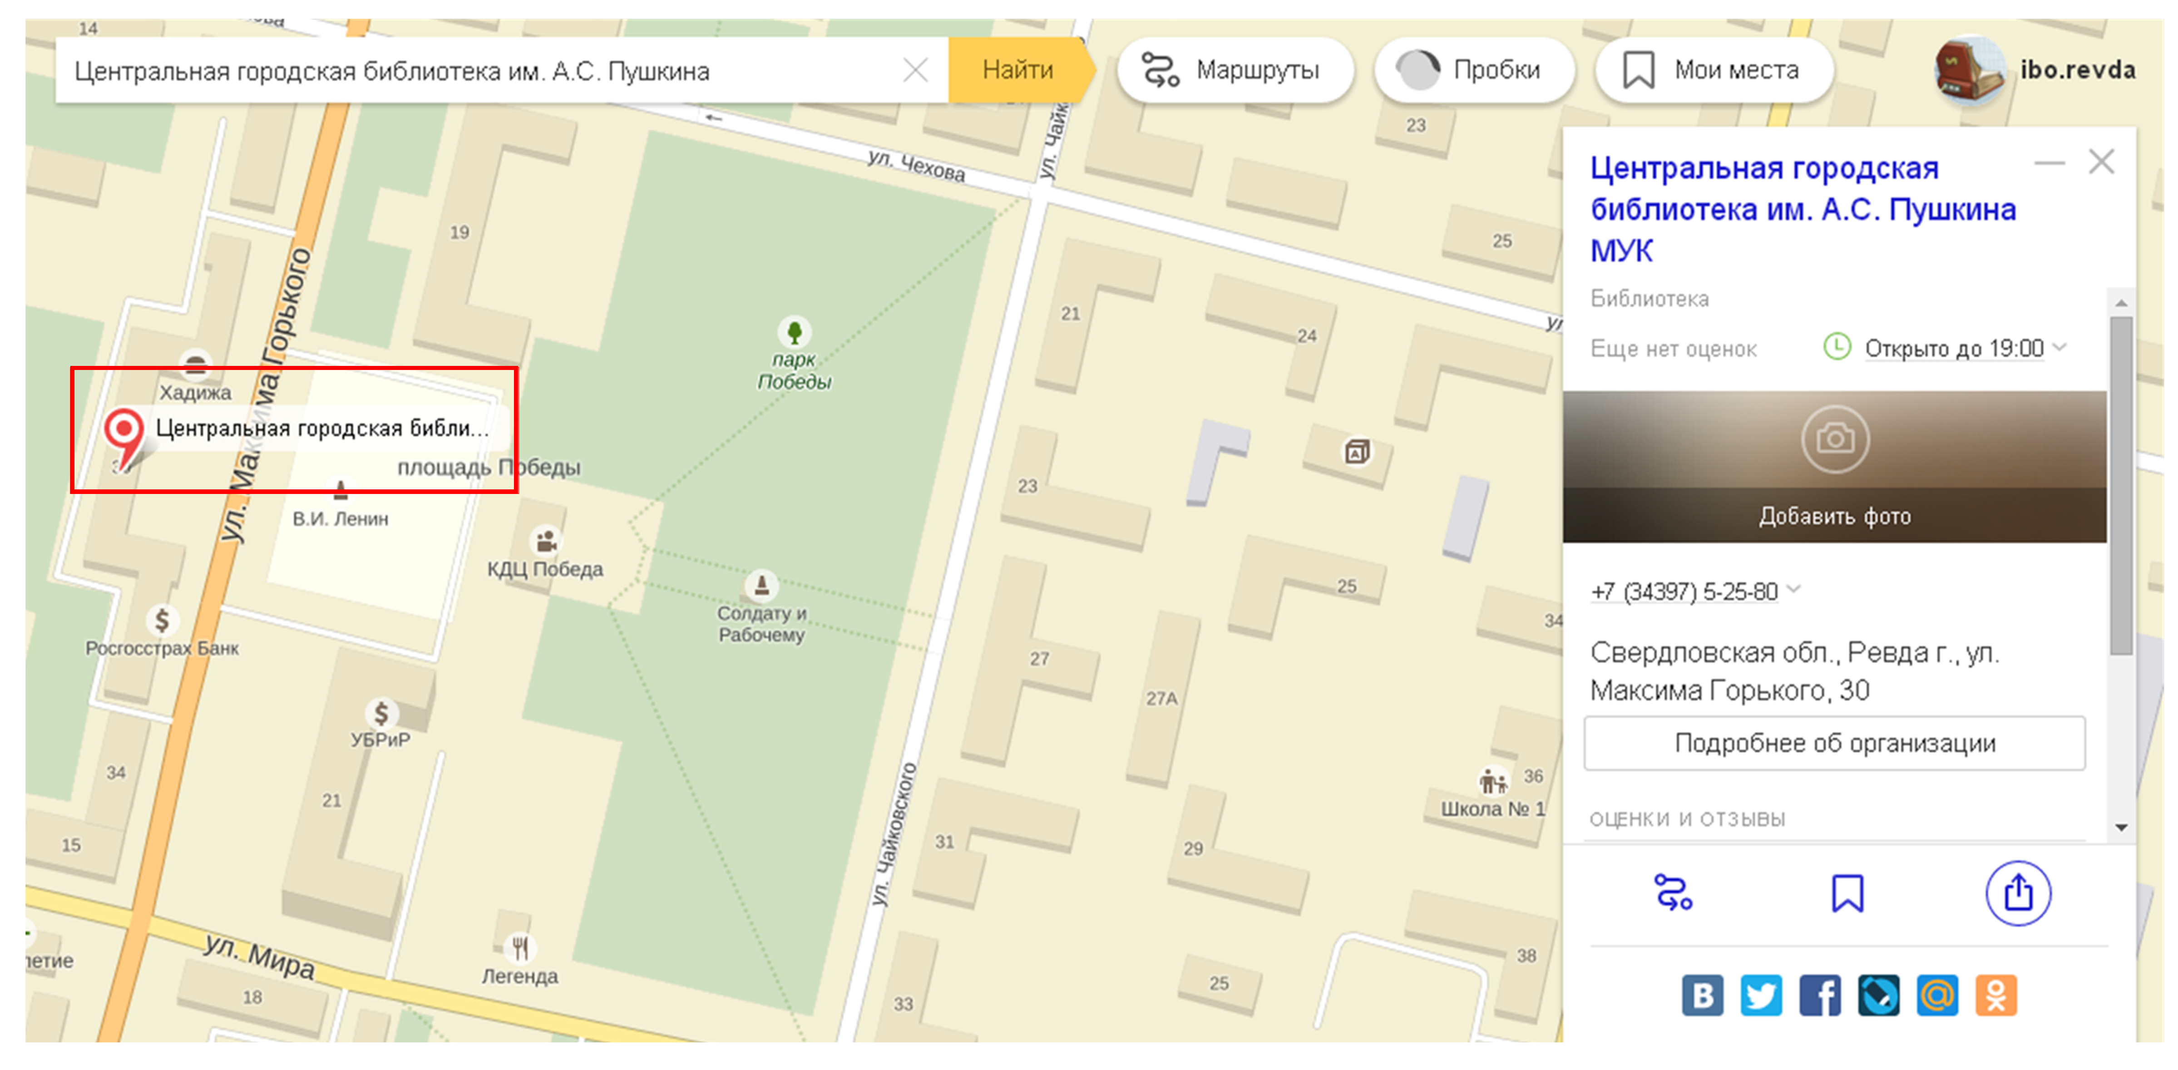Click route icon at bottom of card
The width and height of the screenshot is (2178, 1070).
pos(1673,892)
